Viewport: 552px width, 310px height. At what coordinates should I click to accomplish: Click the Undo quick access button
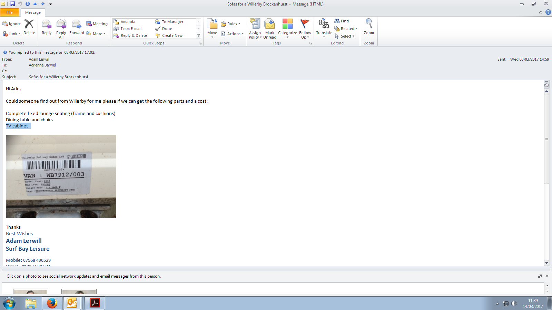(20, 4)
